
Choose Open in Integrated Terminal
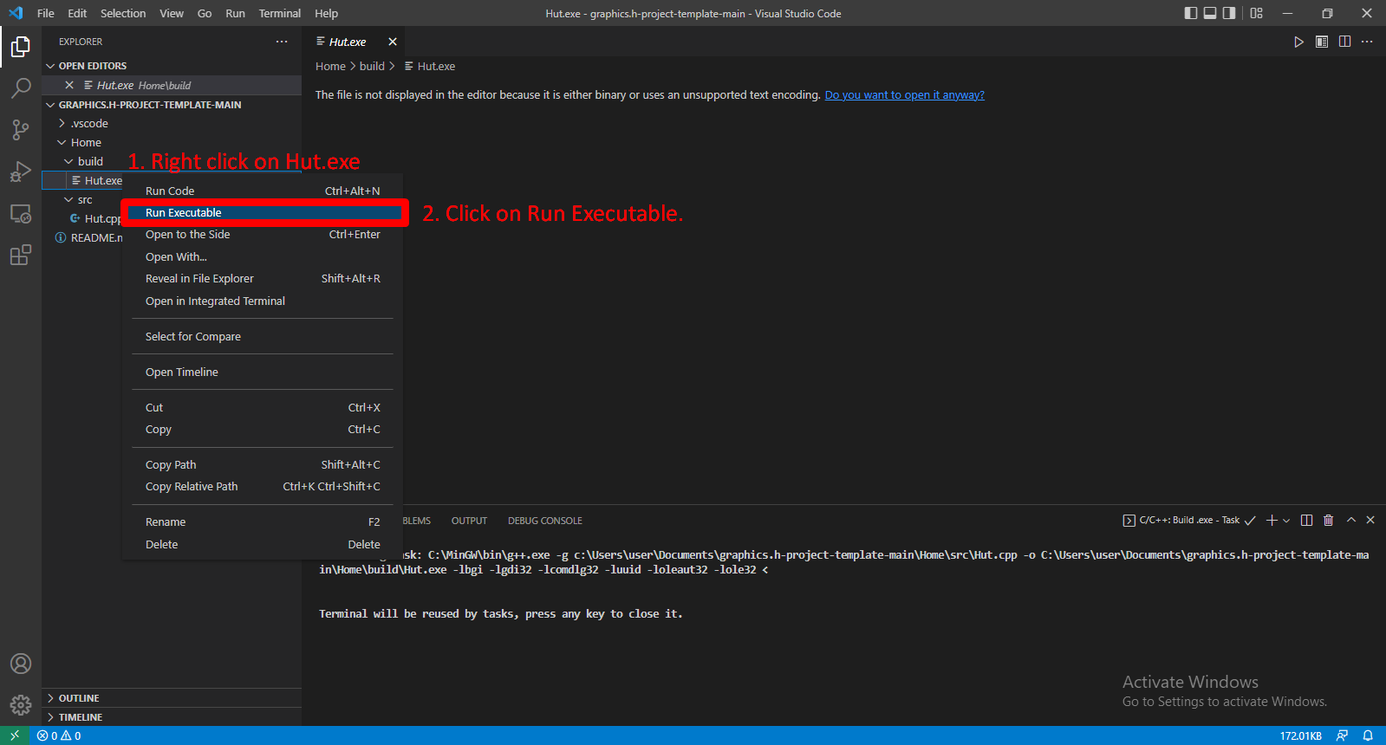click(x=263, y=301)
